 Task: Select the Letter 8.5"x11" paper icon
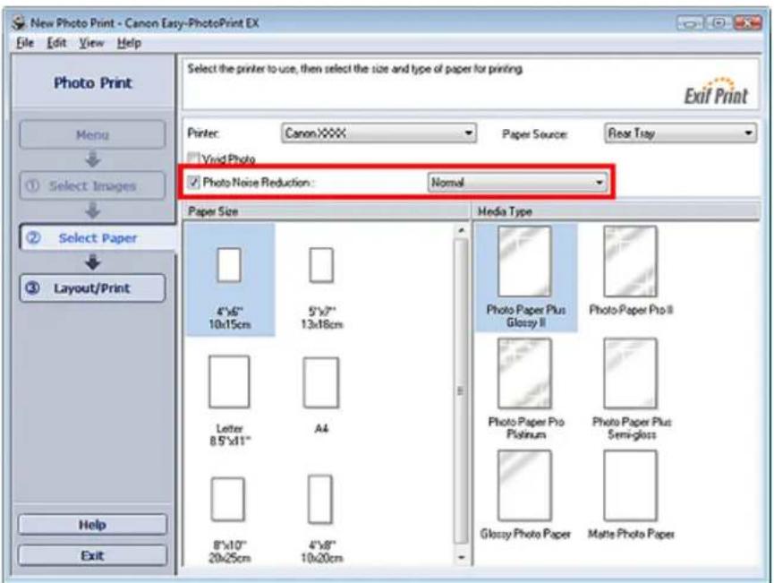(x=229, y=382)
